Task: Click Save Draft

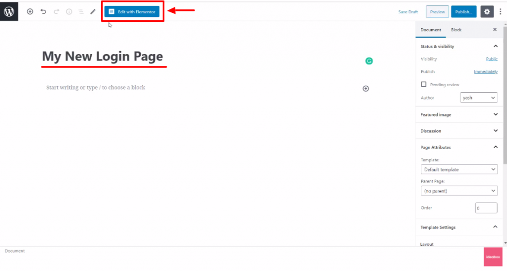Action: tap(408, 11)
